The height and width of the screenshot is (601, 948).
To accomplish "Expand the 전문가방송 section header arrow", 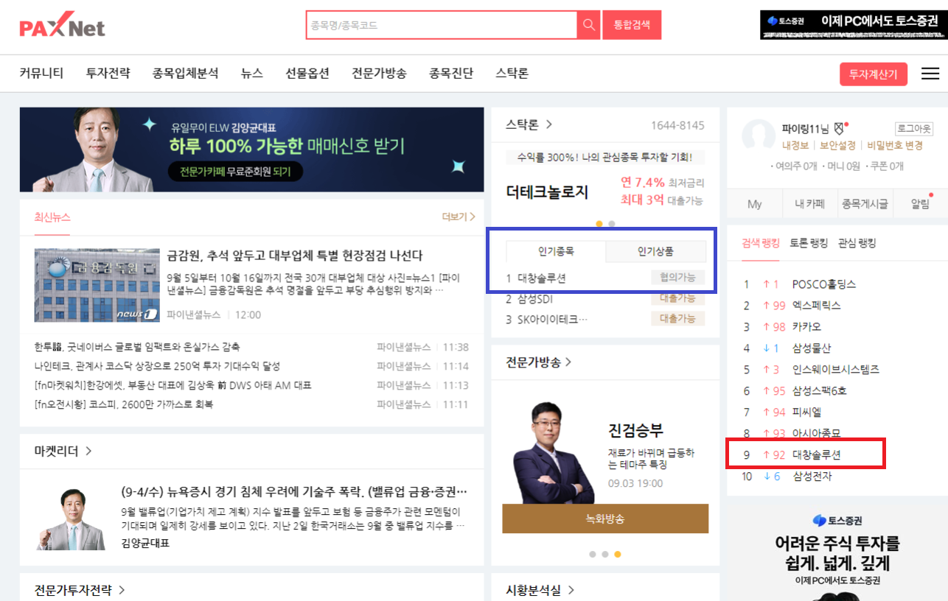I will coord(568,362).
